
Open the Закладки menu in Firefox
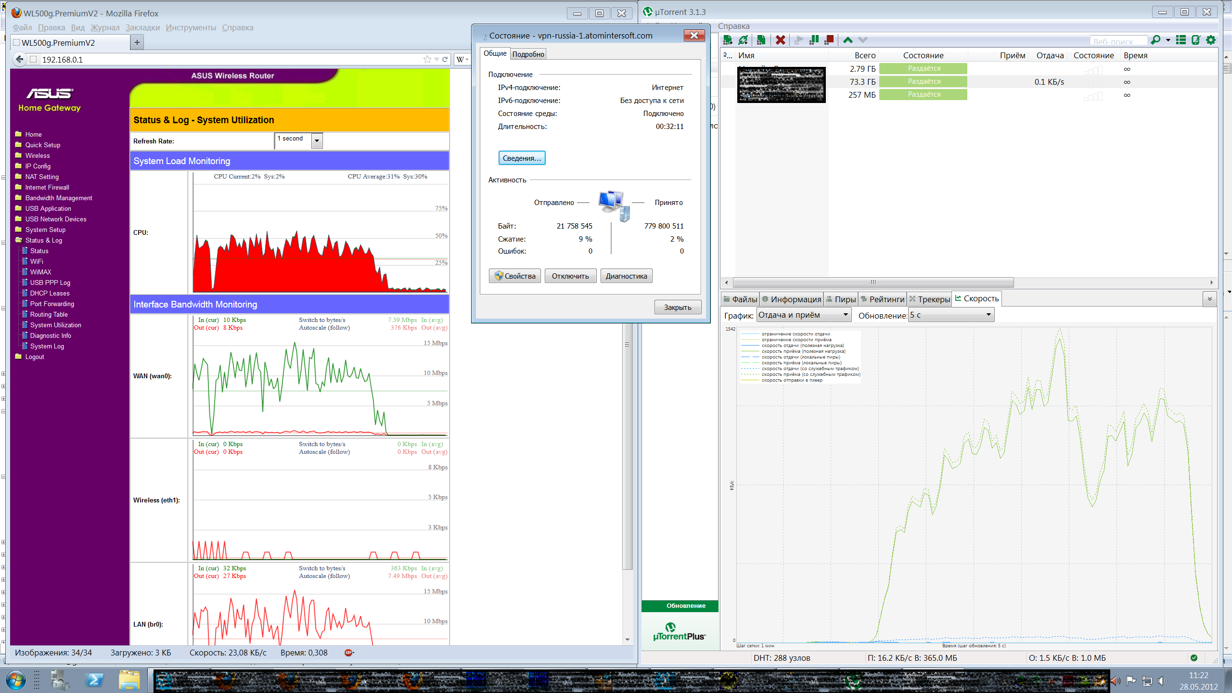pyautogui.click(x=142, y=27)
